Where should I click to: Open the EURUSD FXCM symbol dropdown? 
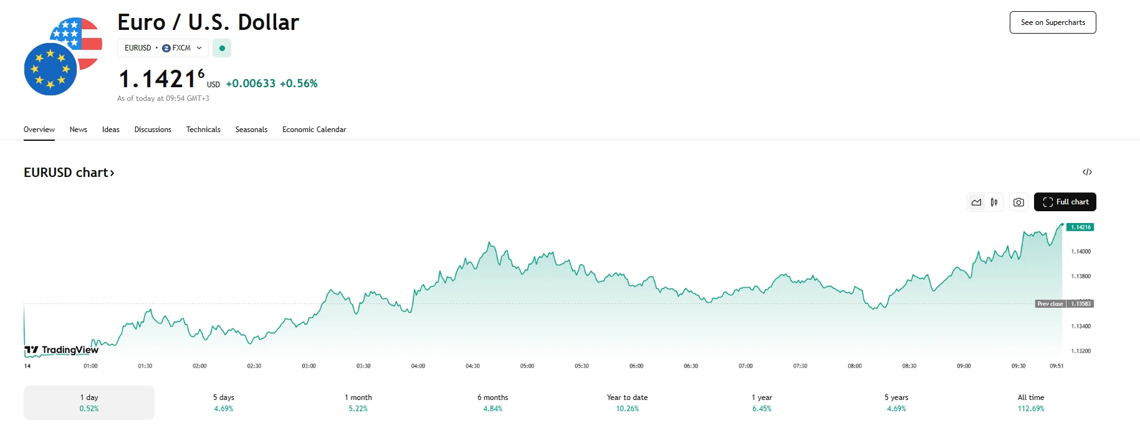click(x=163, y=48)
